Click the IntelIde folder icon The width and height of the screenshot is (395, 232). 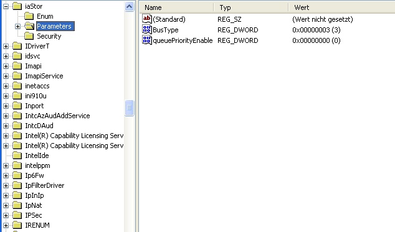point(17,155)
